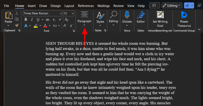The width and height of the screenshot is (203, 106).
Task: Open the References tab
Action: pos(86,6)
